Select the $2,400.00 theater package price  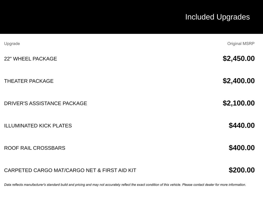pos(239,81)
